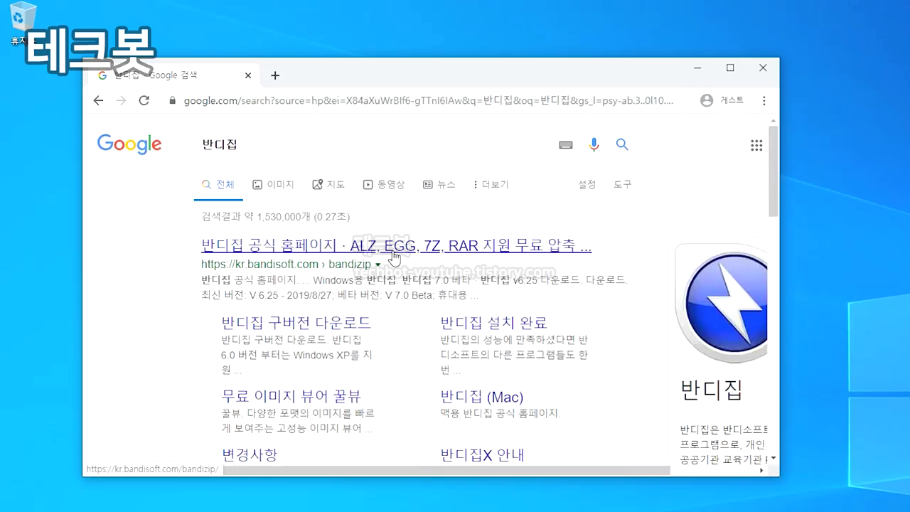Image resolution: width=910 pixels, height=512 pixels.
Task: Open 반디집 구버전 다운로드 link
Action: (296, 322)
